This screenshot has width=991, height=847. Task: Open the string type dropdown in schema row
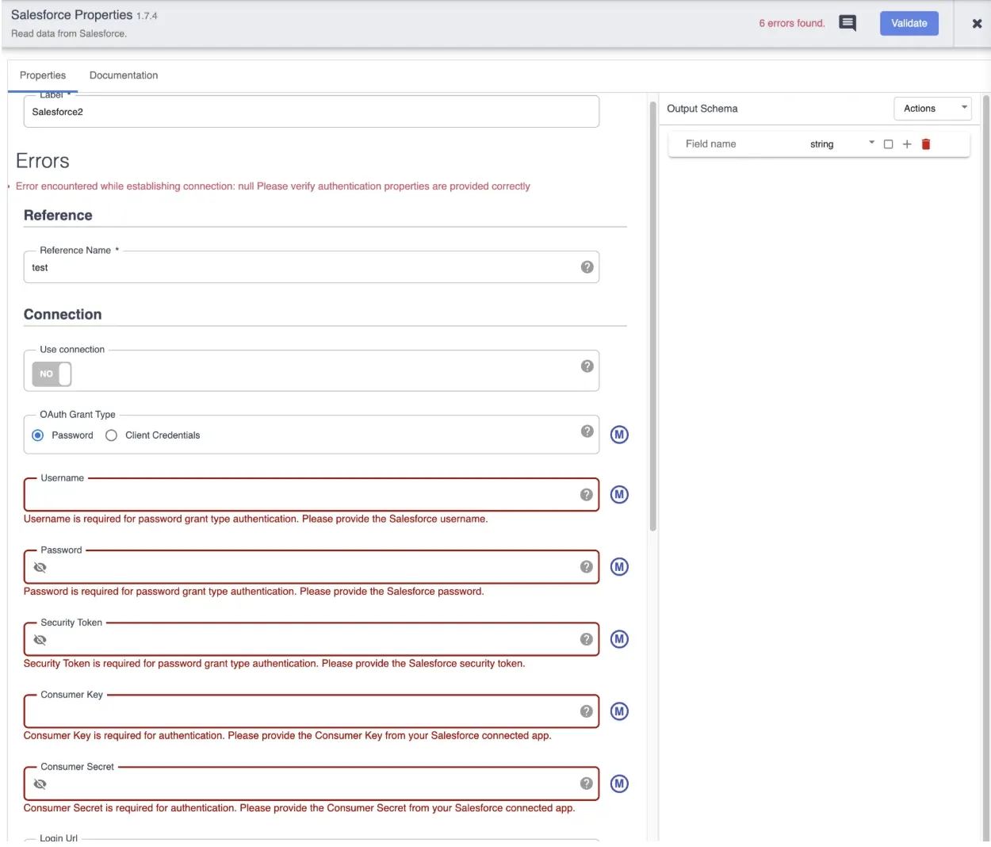[841, 144]
